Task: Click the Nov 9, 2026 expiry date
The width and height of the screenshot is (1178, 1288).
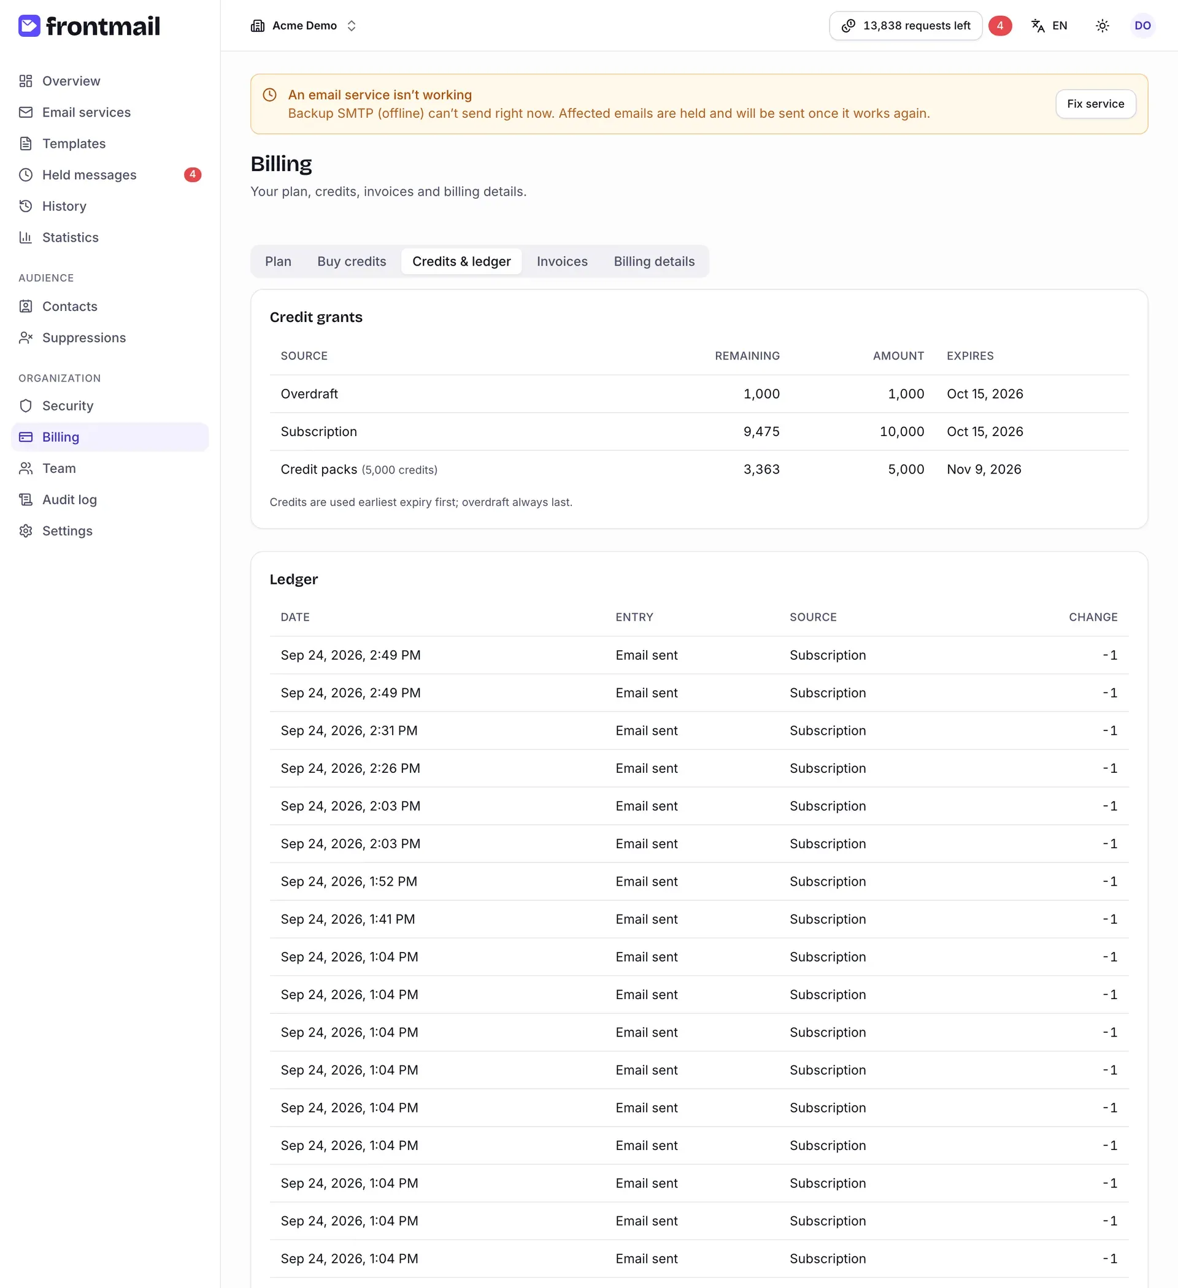Action: 984,470
